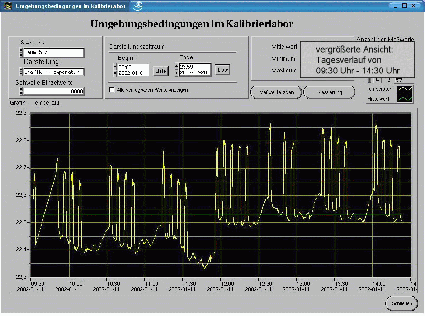Click the Darstellung selector up arrow
Screen dimensions: 425x316
click(21, 70)
